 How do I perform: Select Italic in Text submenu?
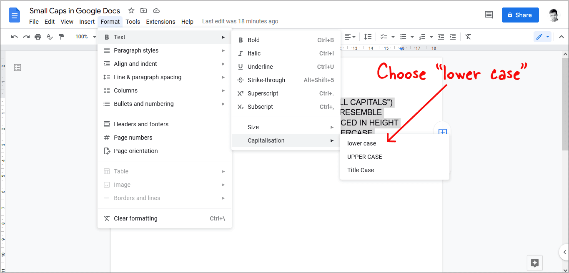[286, 53]
